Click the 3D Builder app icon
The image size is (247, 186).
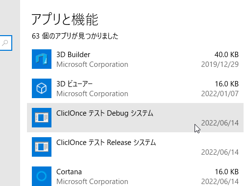point(42,59)
